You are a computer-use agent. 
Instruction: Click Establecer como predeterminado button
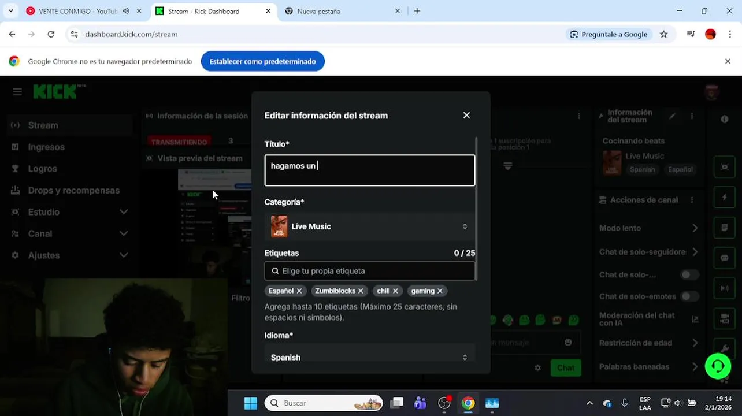pos(263,61)
